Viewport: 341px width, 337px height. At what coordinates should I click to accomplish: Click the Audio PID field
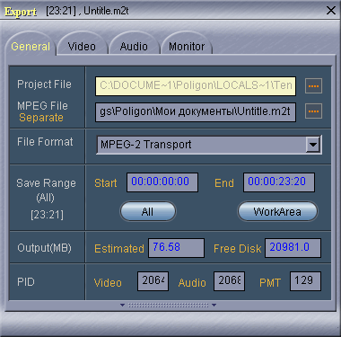tap(229, 281)
